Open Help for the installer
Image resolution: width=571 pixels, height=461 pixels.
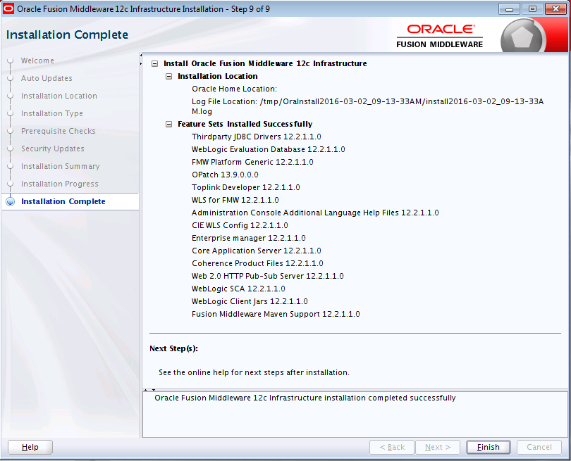point(30,447)
